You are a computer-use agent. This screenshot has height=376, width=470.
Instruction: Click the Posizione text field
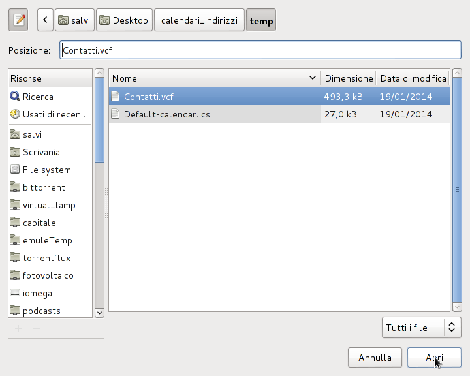click(x=260, y=50)
